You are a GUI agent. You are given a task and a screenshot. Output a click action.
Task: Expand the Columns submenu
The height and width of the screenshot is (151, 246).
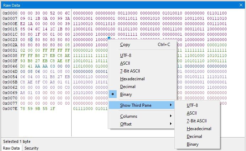141,116
